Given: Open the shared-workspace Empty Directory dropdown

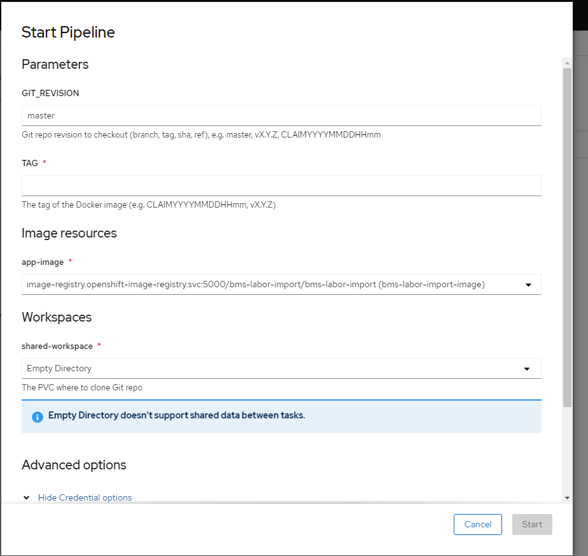Looking at the screenshot, I should coord(281,368).
